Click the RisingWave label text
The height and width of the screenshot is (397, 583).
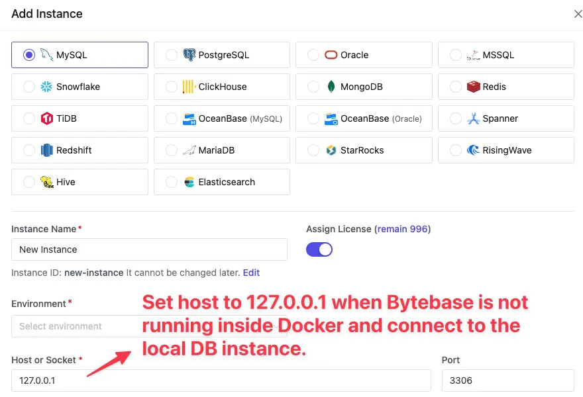click(x=507, y=150)
